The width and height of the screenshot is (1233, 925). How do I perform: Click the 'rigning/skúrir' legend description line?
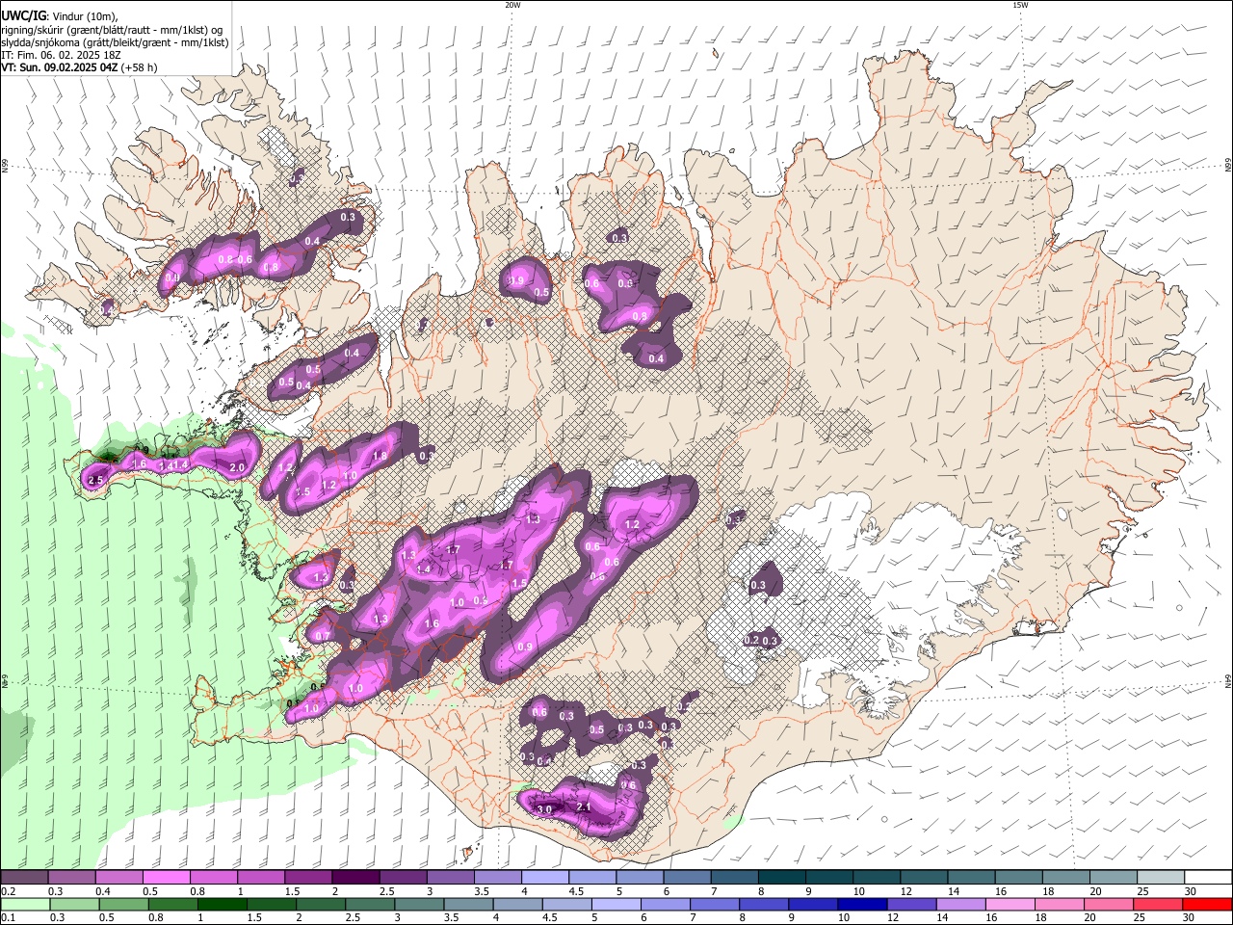click(x=112, y=29)
